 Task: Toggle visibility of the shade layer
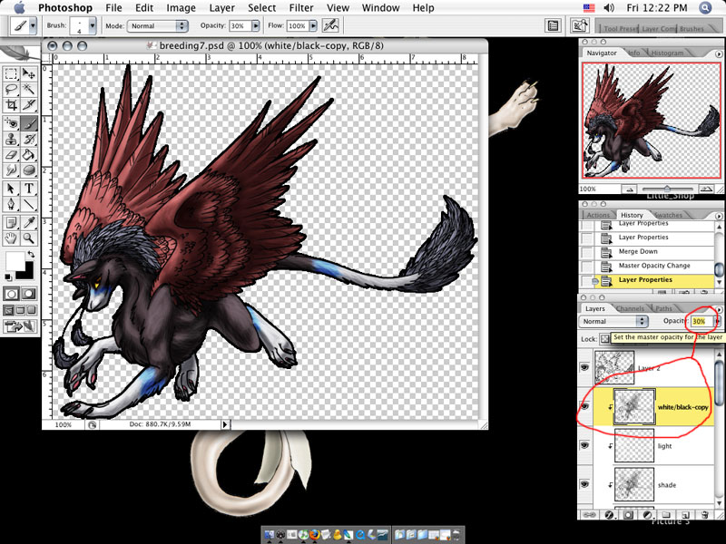pos(584,484)
